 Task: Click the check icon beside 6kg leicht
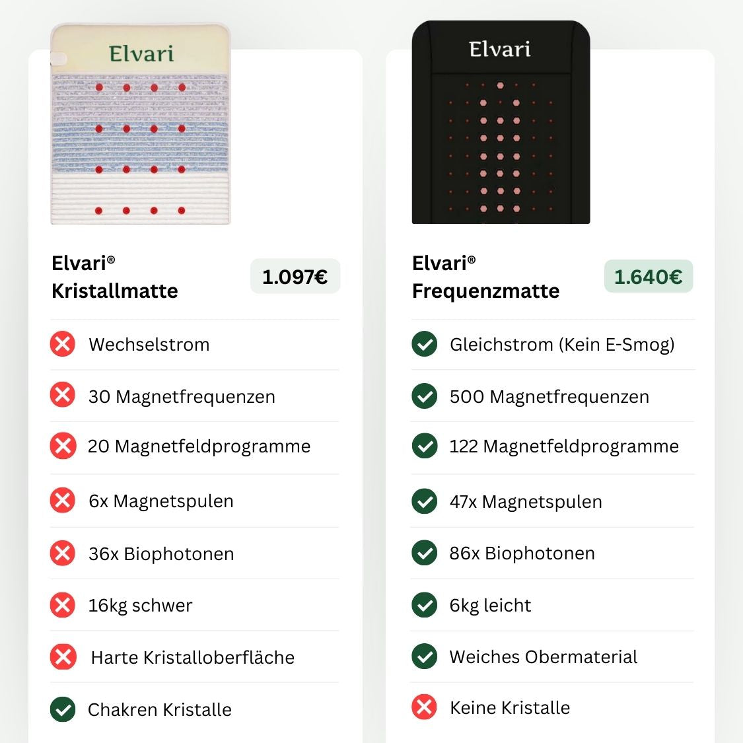[423, 605]
